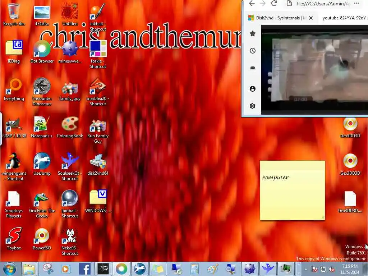This screenshot has height=276, width=368.
Task: Launch the forkle shortcut
Action: click(x=98, y=54)
